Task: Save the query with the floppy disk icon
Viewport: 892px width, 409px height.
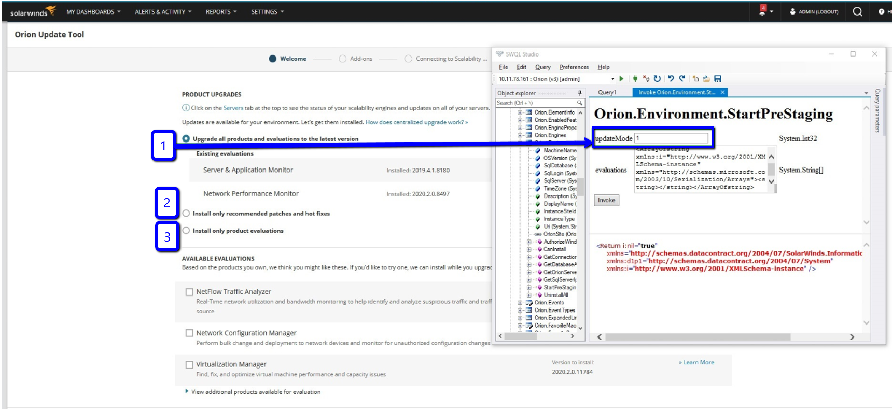Action: 718,79
